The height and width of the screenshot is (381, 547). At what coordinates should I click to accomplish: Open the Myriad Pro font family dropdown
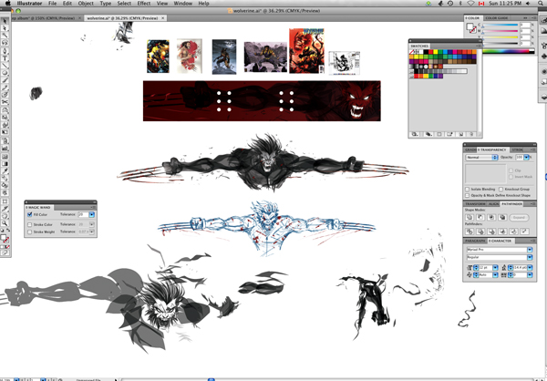tap(530, 250)
